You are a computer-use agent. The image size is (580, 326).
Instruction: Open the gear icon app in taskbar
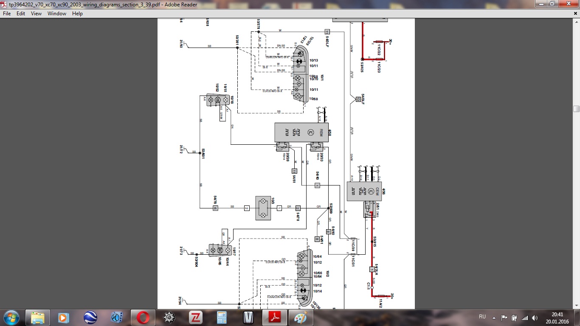[169, 318]
